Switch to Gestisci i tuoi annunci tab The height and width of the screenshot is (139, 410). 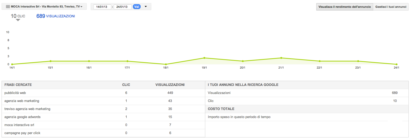click(x=391, y=7)
